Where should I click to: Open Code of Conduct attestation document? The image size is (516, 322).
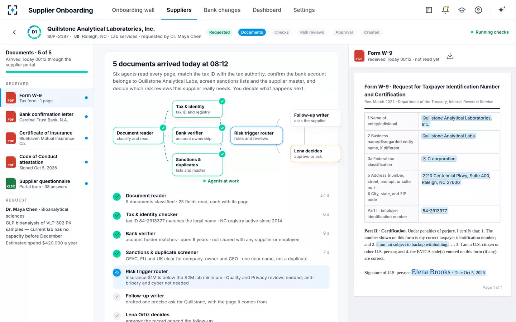click(47, 162)
